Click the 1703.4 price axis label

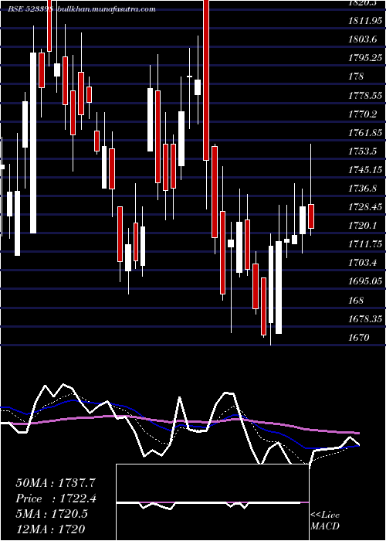(x=362, y=264)
